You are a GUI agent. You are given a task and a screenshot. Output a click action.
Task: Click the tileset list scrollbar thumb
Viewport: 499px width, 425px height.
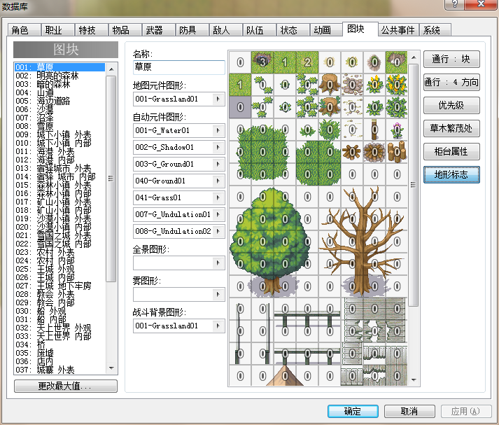111,179
